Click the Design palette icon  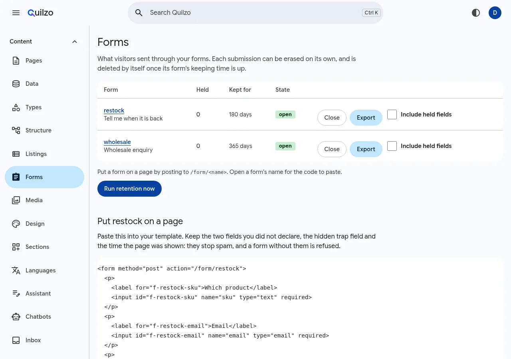(x=16, y=224)
